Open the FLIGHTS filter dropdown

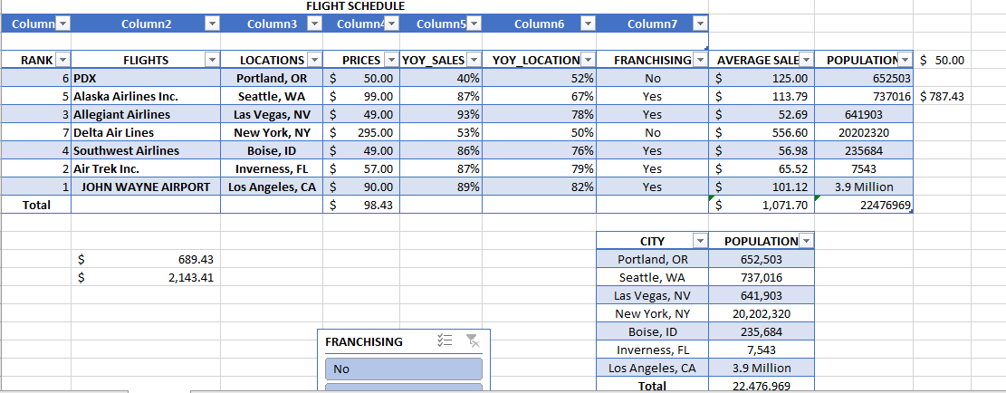point(213,61)
